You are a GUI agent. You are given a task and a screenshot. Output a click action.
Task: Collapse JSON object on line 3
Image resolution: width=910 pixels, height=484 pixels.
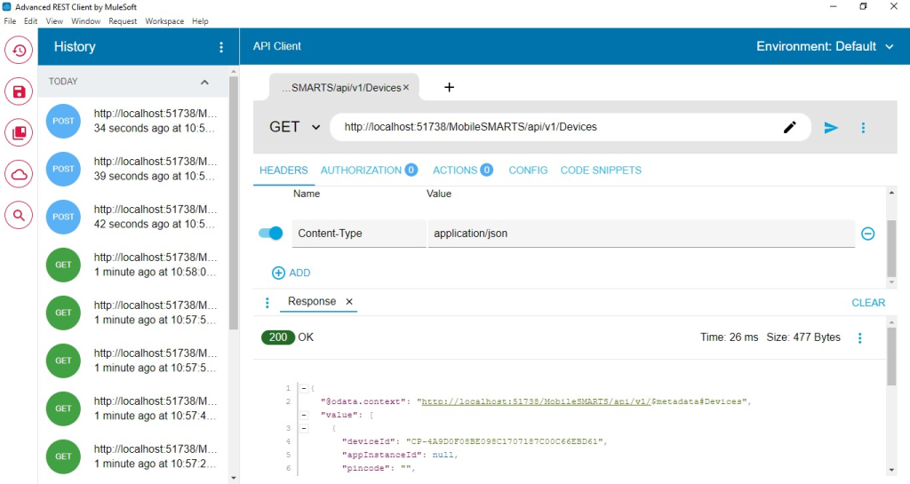[x=304, y=428]
